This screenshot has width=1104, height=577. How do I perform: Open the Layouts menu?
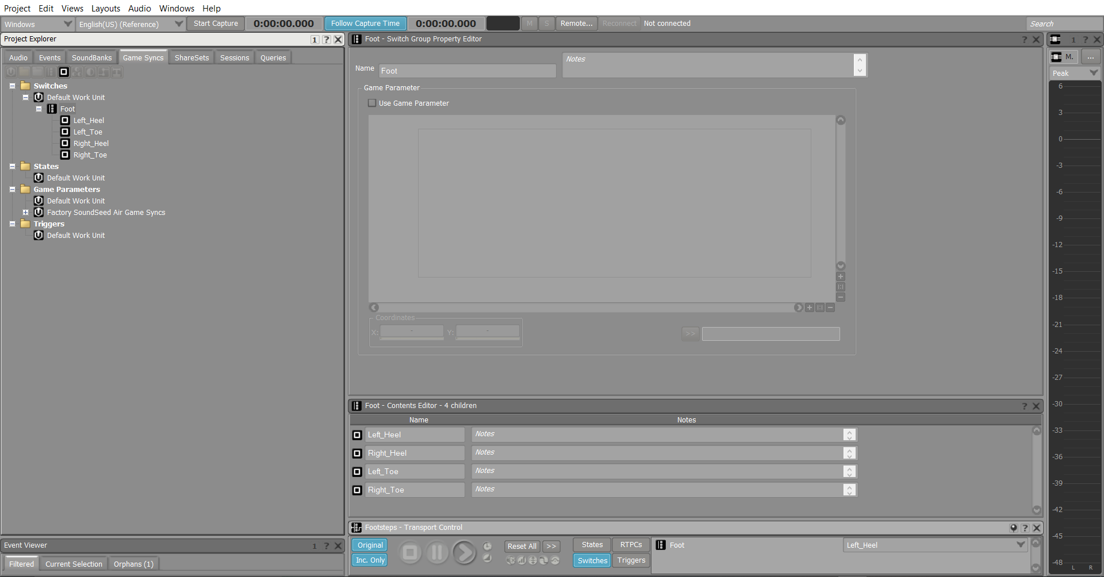tap(106, 9)
